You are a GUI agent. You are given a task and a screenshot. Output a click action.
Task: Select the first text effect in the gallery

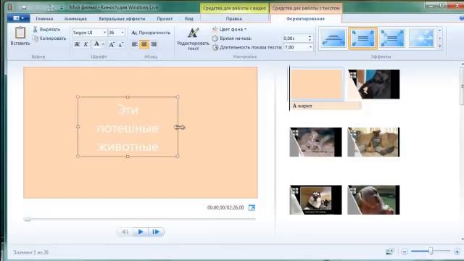[x=333, y=38]
